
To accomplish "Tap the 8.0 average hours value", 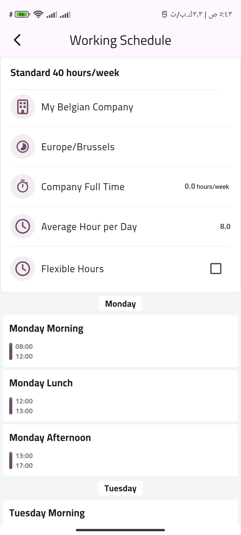I will pyautogui.click(x=225, y=226).
